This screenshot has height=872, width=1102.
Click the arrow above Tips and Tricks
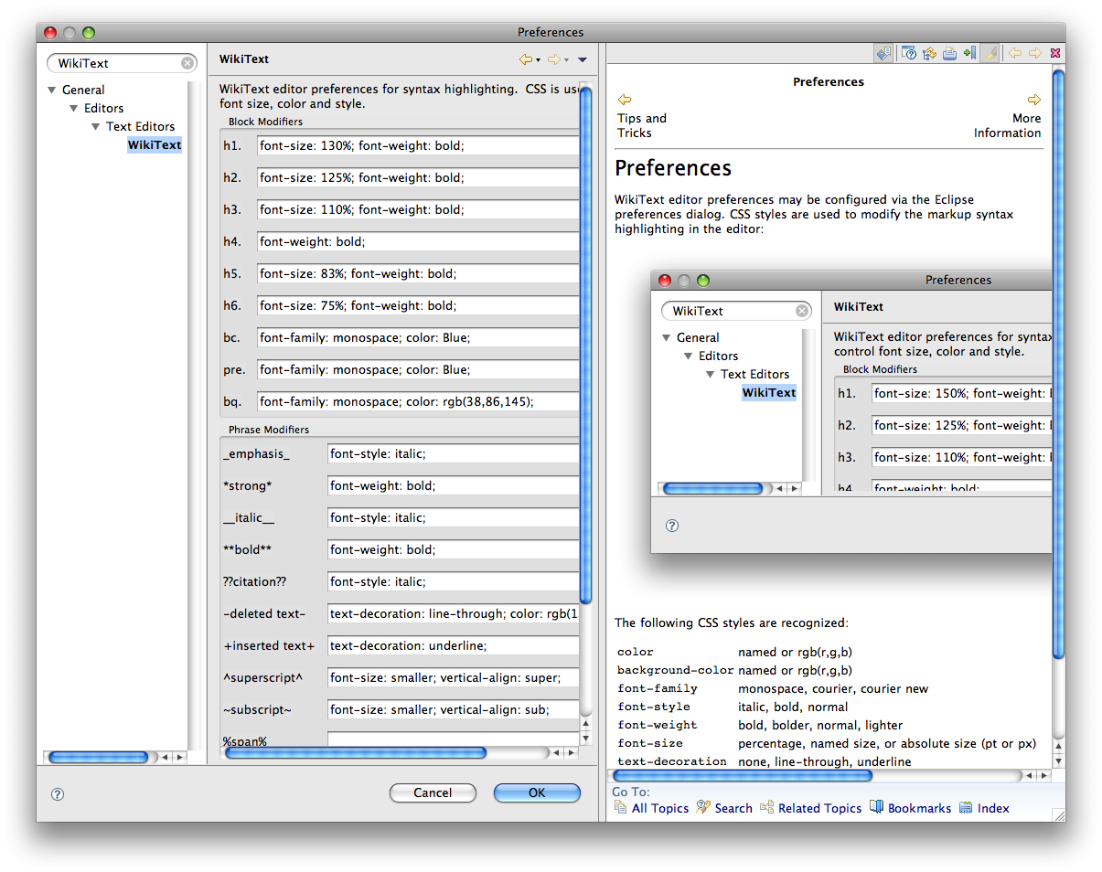point(625,100)
